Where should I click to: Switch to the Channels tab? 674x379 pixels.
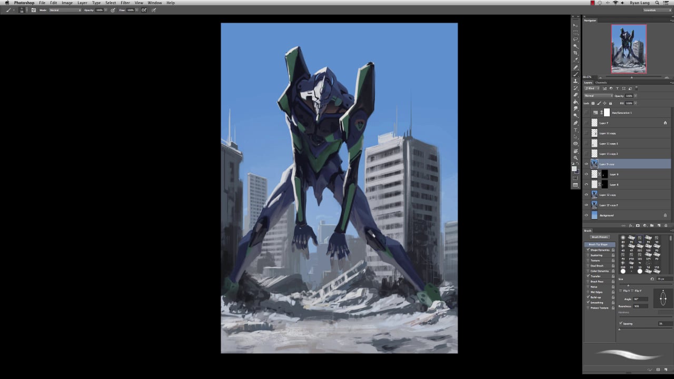tap(601, 83)
